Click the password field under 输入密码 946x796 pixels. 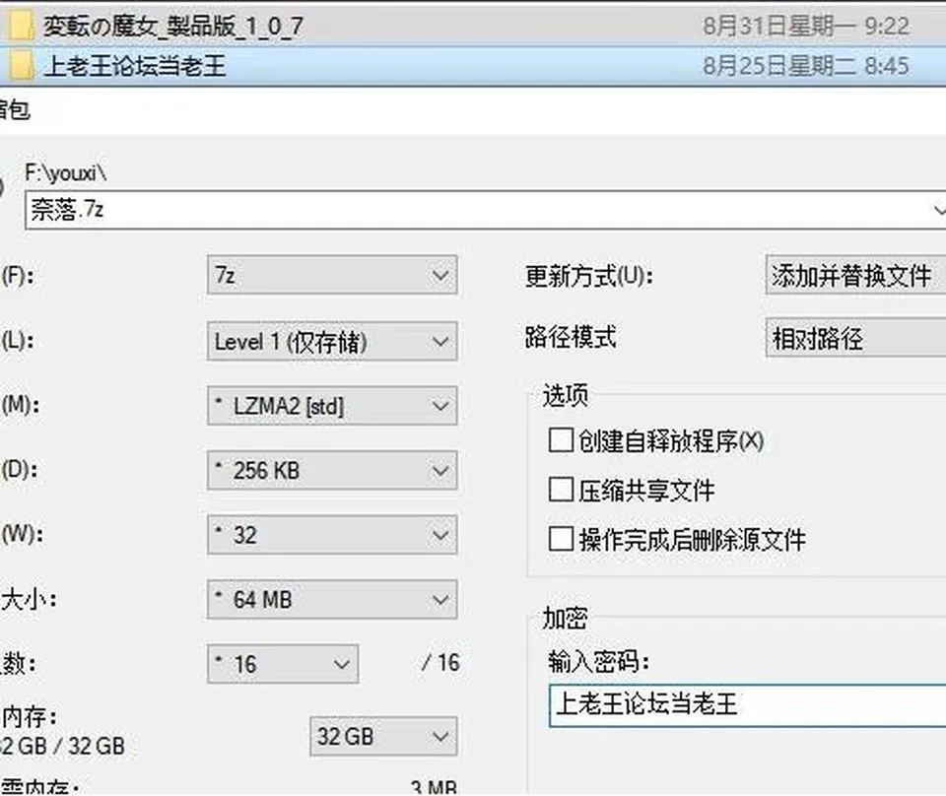tap(748, 705)
